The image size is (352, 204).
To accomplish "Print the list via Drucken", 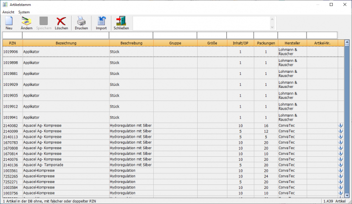I will pyautogui.click(x=81, y=23).
